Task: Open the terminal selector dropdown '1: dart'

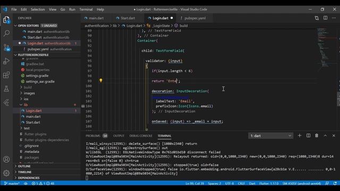Action: pyautogui.click(x=270, y=136)
